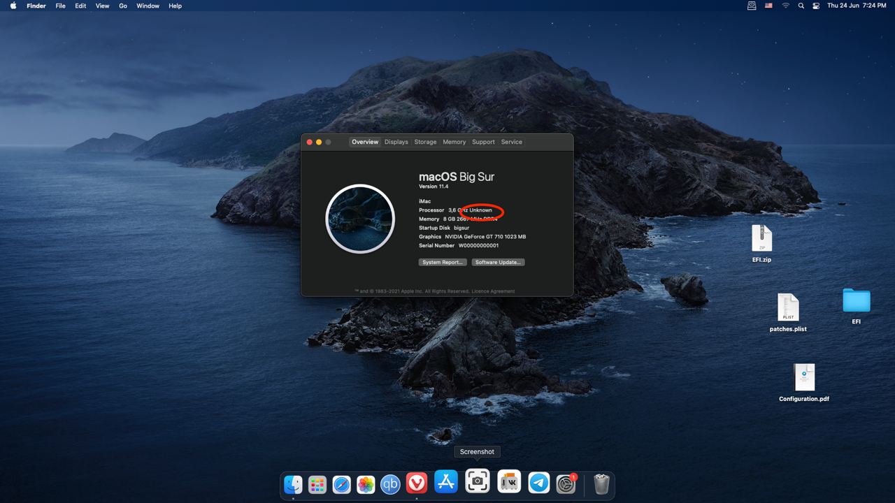Viewport: 895px width, 503px height.
Task: Select the Overview tab
Action: 365,142
